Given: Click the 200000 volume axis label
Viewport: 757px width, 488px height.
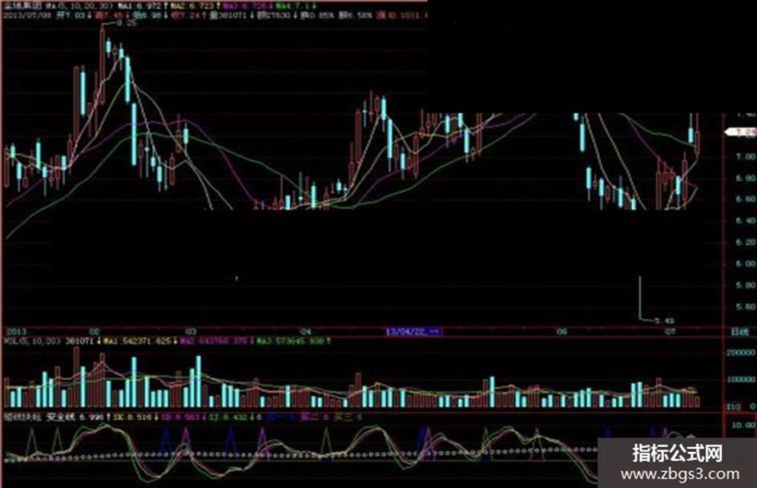Looking at the screenshot, I should coord(741,353).
